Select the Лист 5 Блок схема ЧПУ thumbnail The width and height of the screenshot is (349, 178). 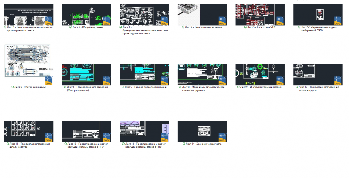260,15
